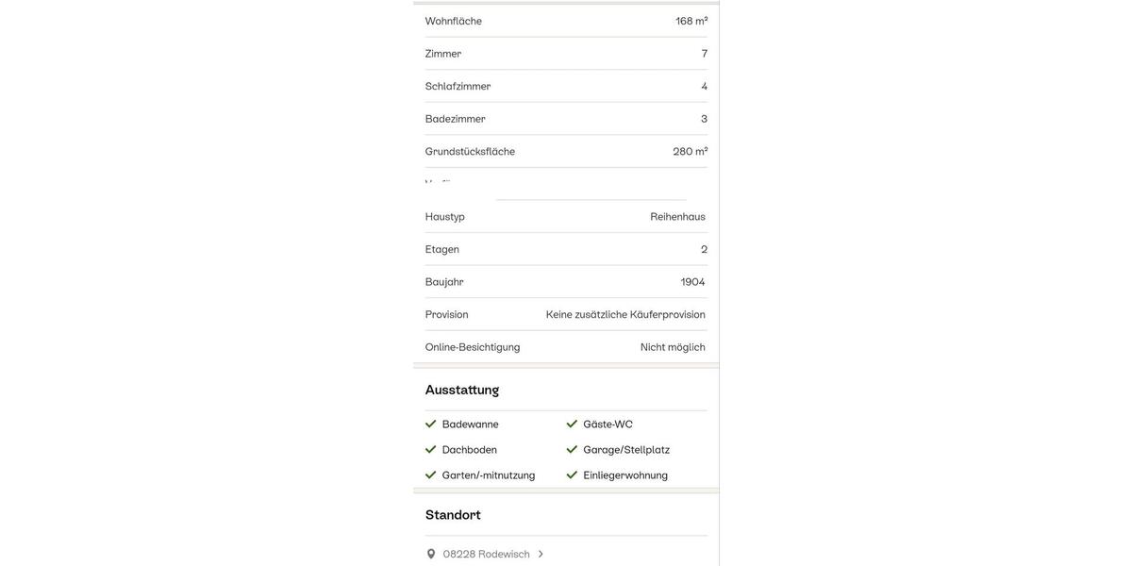Click the Standort section heading
The height and width of the screenshot is (566, 1132).
coord(453,515)
